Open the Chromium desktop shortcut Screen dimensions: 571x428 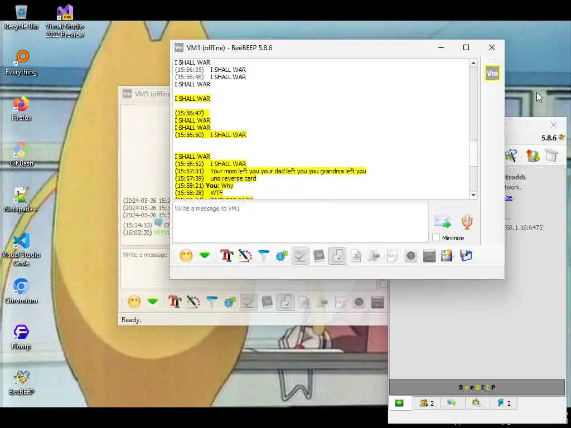point(21,291)
